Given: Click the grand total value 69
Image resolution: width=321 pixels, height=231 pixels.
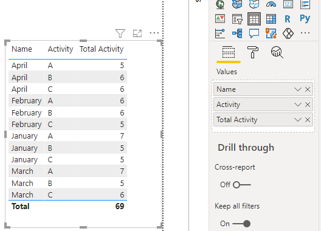Looking at the screenshot, I should tap(120, 207).
